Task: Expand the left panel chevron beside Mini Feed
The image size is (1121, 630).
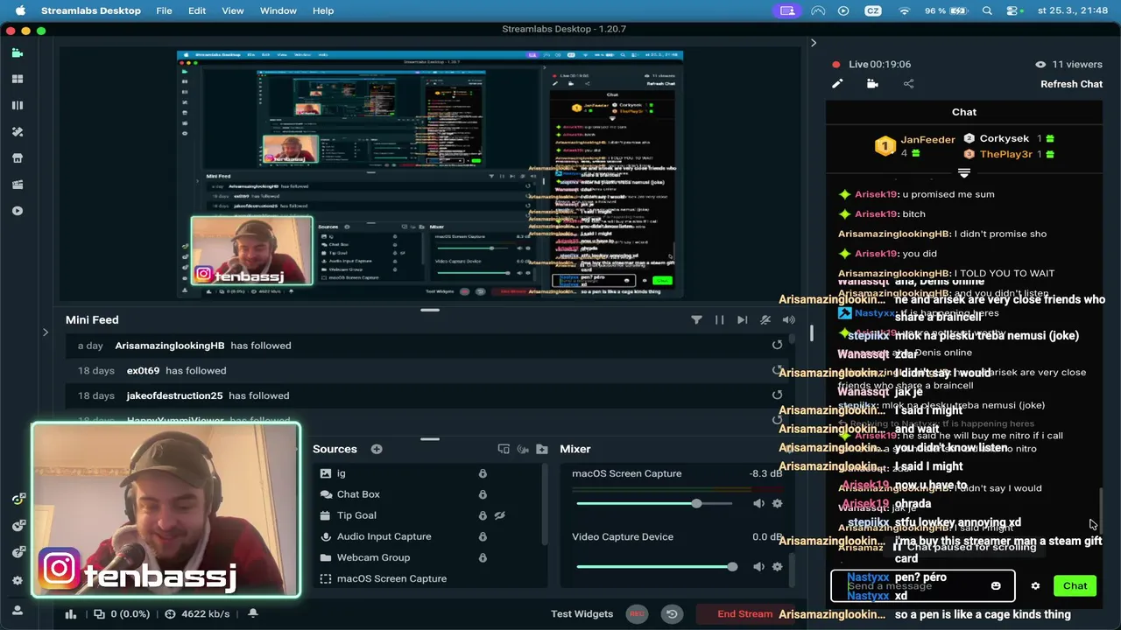Action: (x=46, y=332)
